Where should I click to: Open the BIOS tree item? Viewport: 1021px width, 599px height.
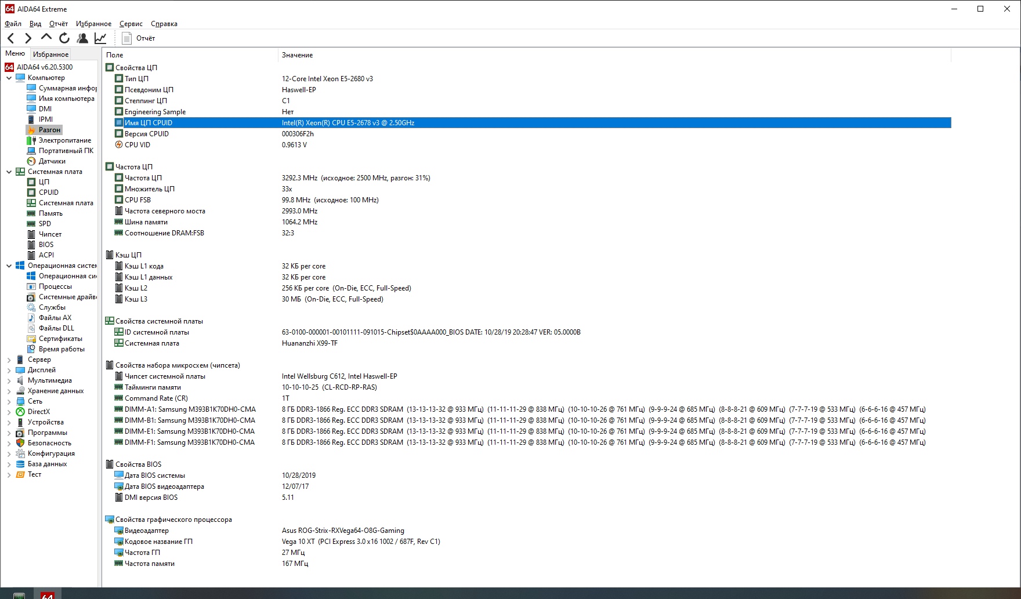pos(40,245)
